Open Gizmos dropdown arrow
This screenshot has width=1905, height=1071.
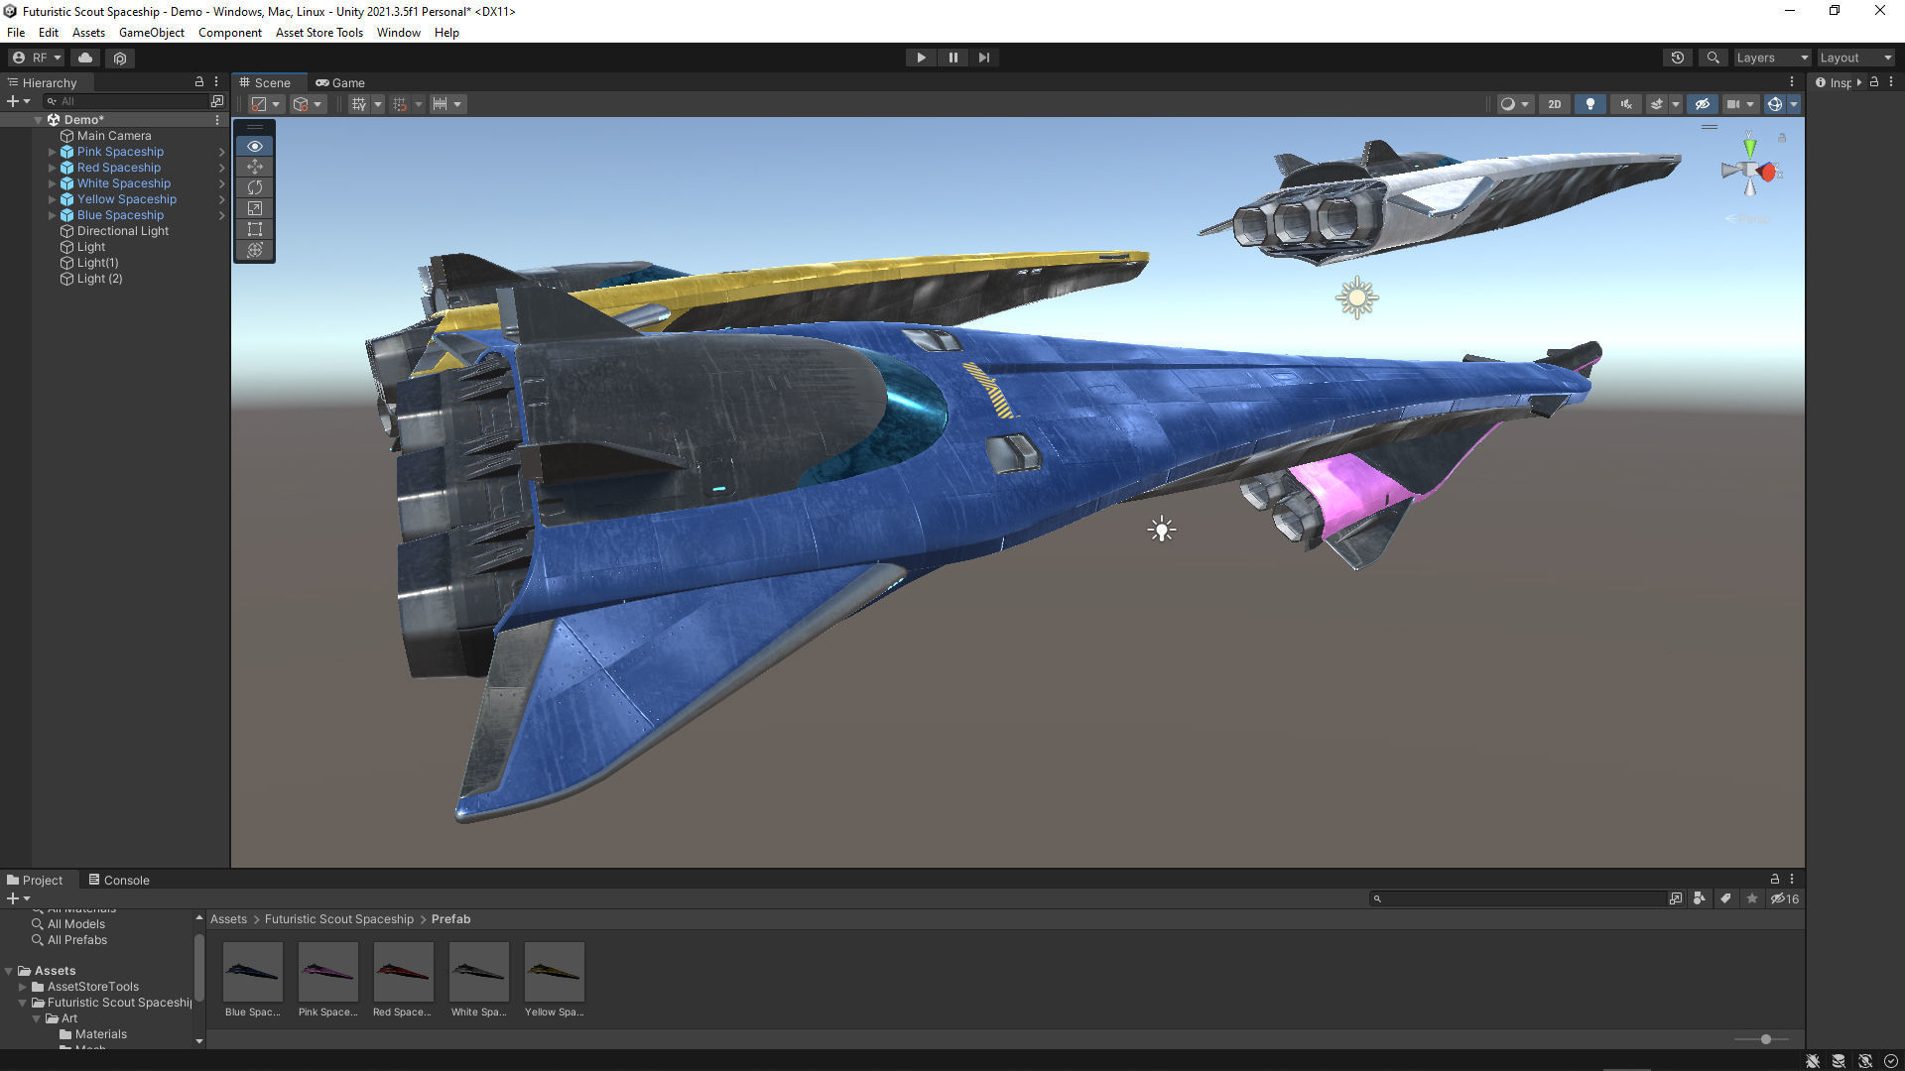1794,104
